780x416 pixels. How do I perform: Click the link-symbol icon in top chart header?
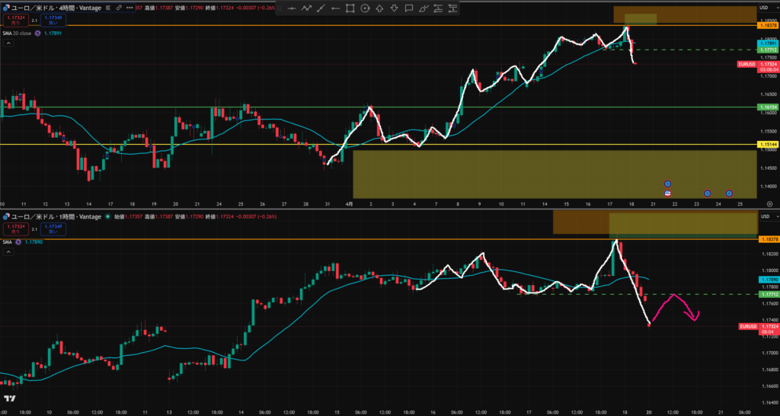click(x=119, y=7)
